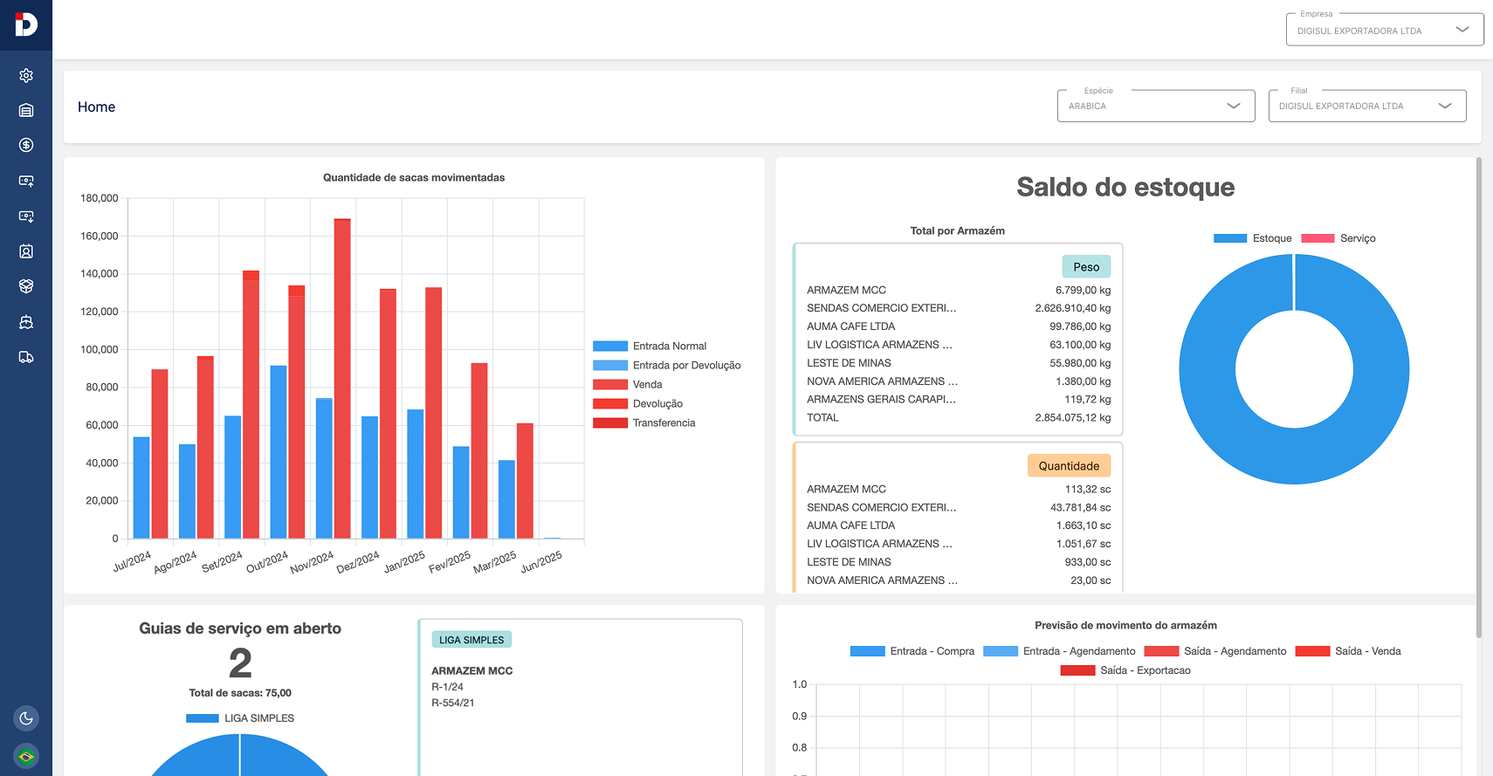Select the 1.663,10 sc quantity value

[x=1084, y=525]
